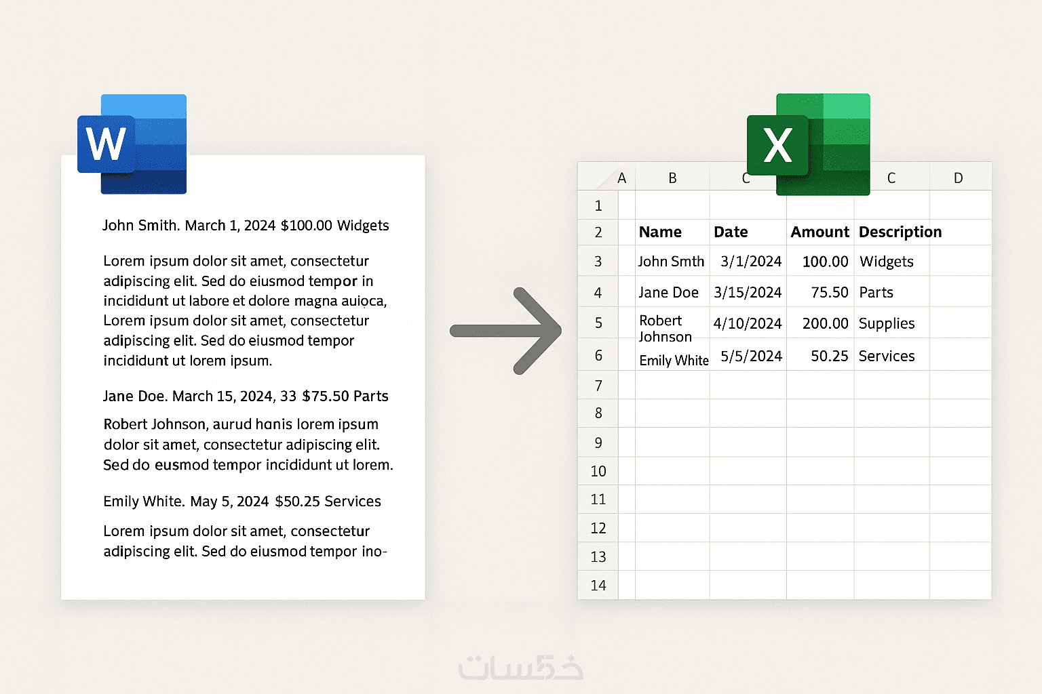Select the "Supplies" description cell
Viewport: 1042px width, 694px height.
click(892, 323)
